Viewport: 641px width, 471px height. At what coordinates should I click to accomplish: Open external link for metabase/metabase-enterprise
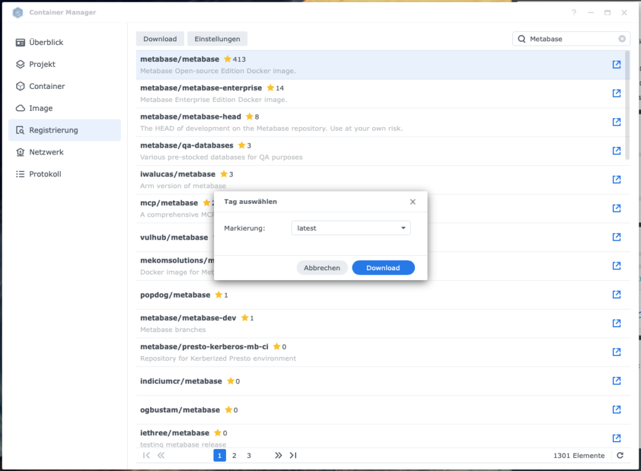coord(617,93)
